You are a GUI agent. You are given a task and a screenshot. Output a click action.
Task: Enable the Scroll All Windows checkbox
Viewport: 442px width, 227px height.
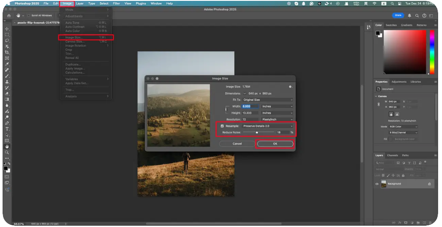29,16
